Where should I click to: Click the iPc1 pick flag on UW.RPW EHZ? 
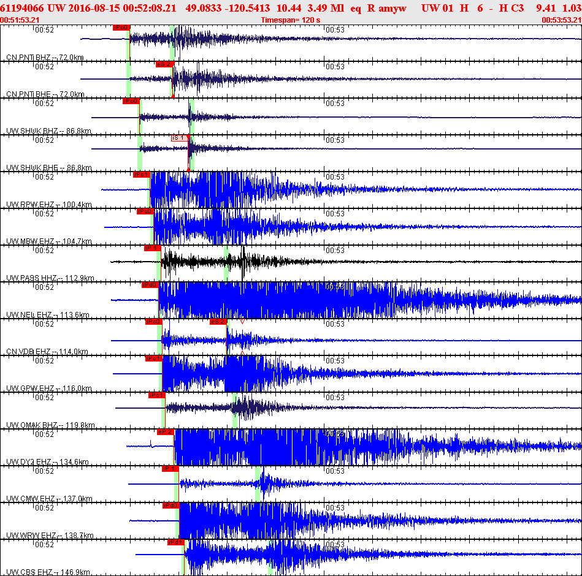click(142, 175)
